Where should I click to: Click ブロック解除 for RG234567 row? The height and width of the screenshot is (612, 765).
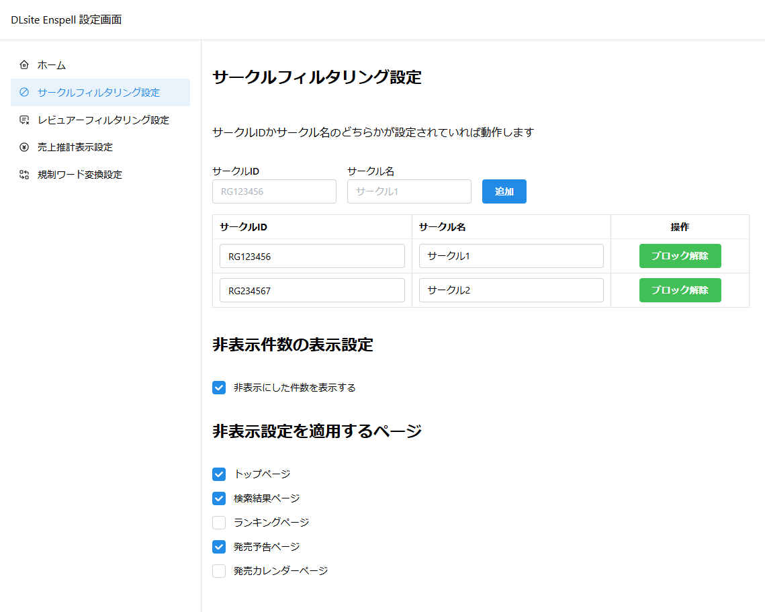[680, 290]
